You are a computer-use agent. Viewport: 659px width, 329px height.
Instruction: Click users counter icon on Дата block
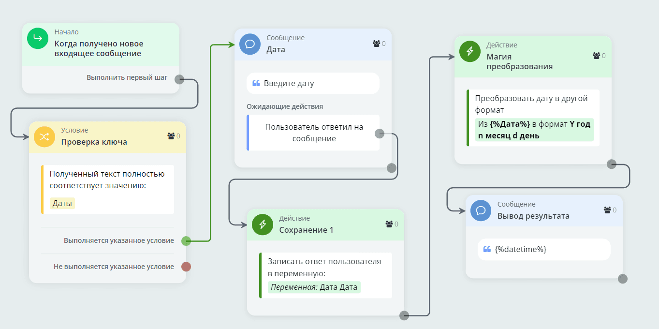point(377,44)
